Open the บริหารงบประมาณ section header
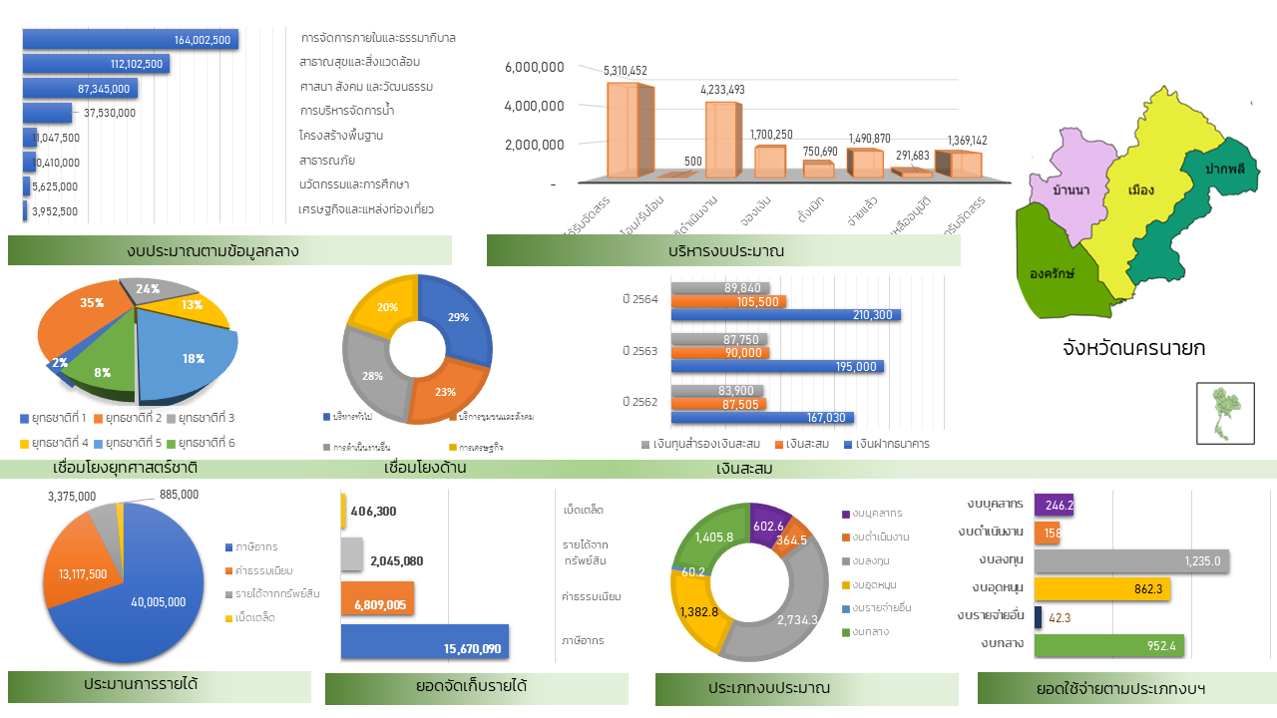Image resolution: width=1277 pixels, height=718 pixels. [723, 251]
